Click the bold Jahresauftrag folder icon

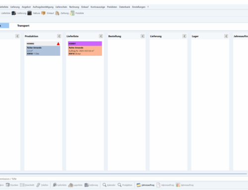click(x=138, y=185)
